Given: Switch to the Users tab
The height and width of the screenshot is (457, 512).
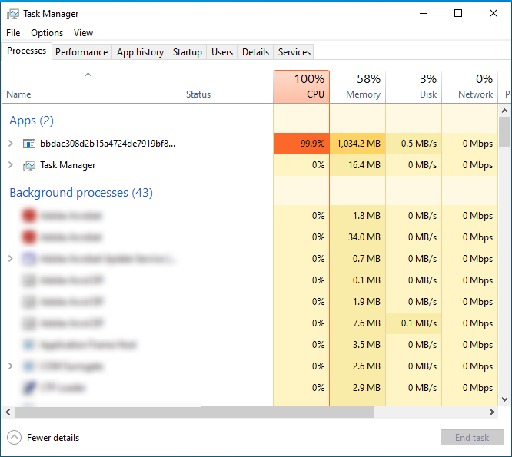Looking at the screenshot, I should (222, 52).
